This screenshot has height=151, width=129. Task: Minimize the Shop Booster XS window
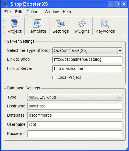click(111, 4)
